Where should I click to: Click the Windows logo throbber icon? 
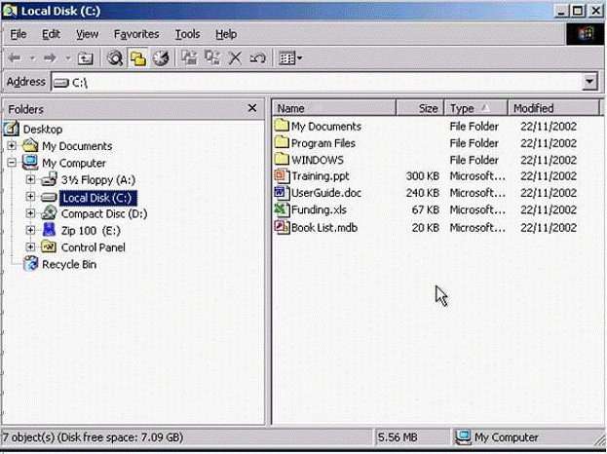click(x=585, y=34)
